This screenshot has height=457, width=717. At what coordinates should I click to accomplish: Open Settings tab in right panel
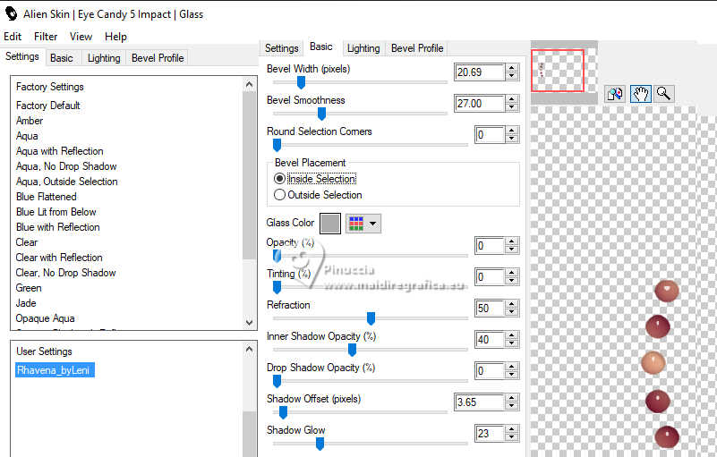[x=281, y=48]
